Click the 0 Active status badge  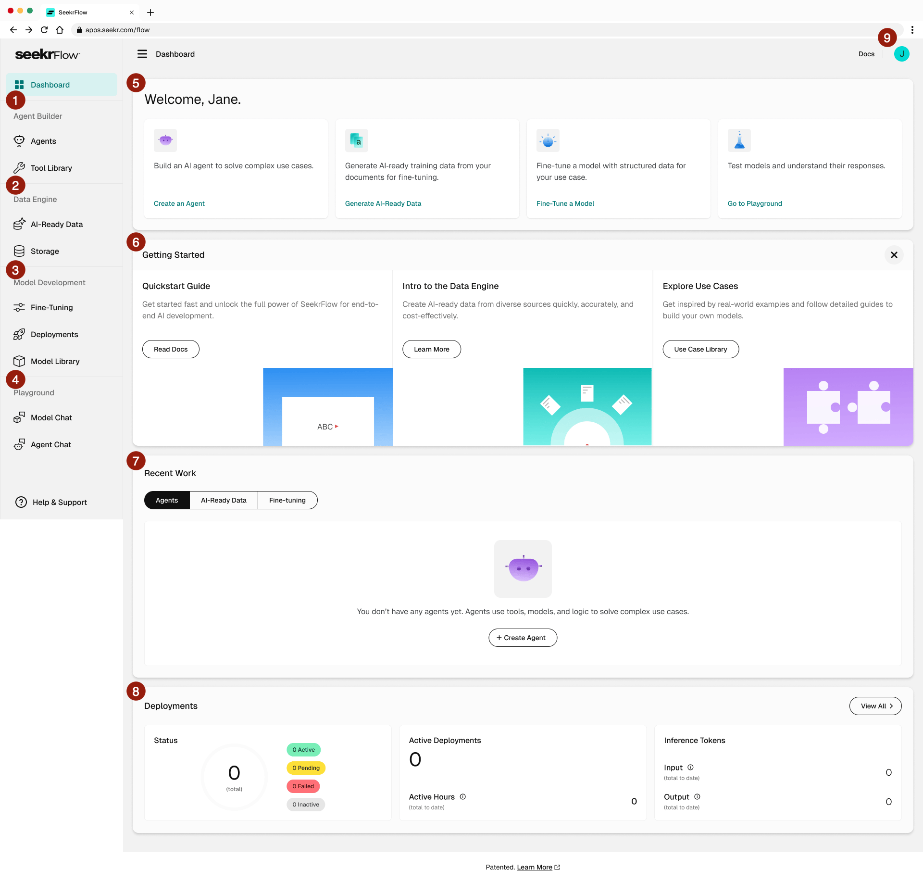[304, 750]
